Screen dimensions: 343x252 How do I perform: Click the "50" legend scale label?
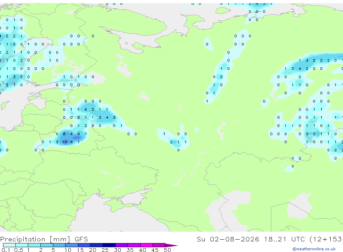pos(167,250)
